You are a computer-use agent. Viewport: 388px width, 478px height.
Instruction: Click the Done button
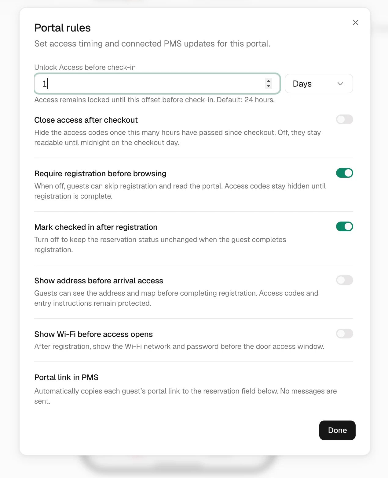coord(337,430)
